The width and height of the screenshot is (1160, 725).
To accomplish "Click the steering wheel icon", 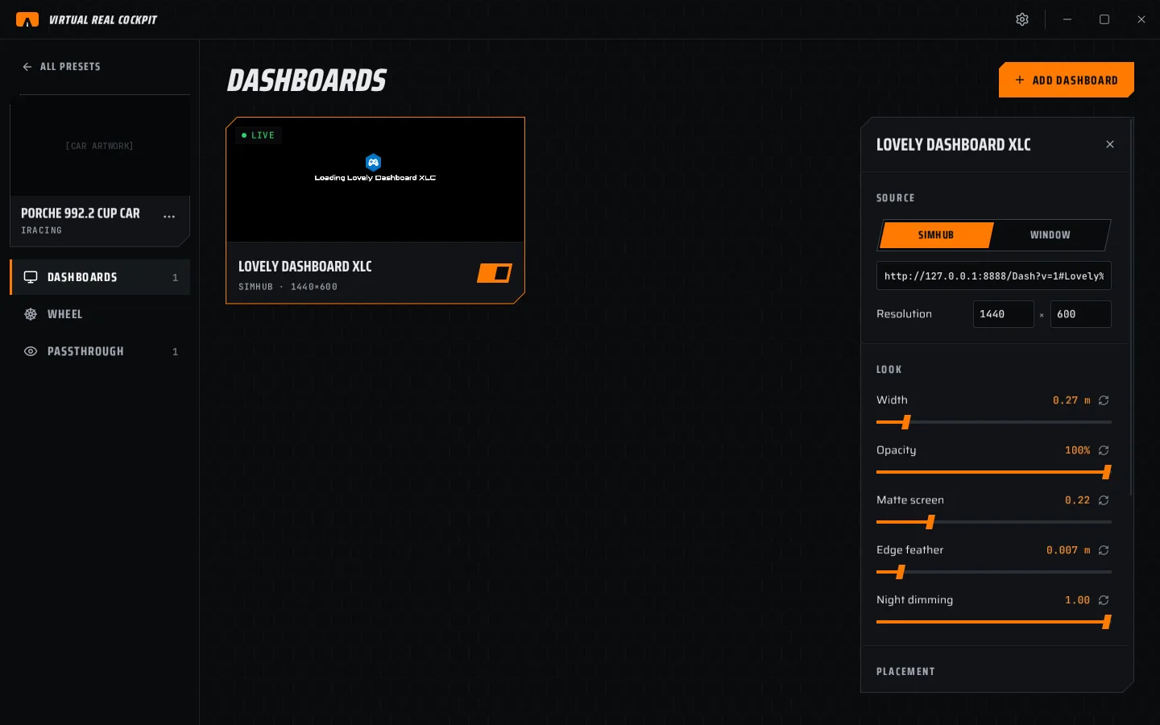I will 31,314.
